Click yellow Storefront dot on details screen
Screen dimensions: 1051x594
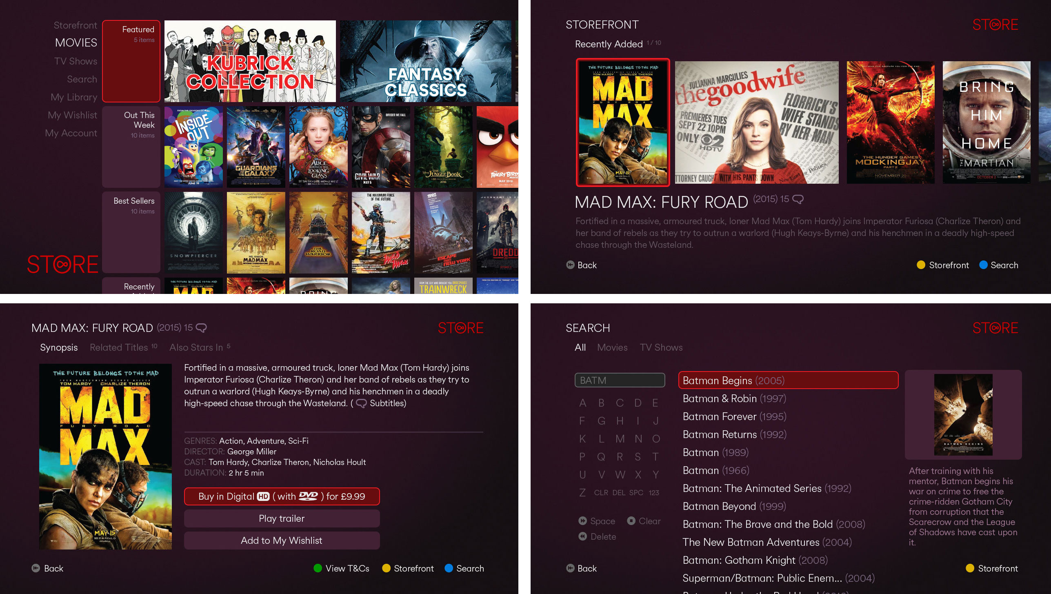coord(386,568)
